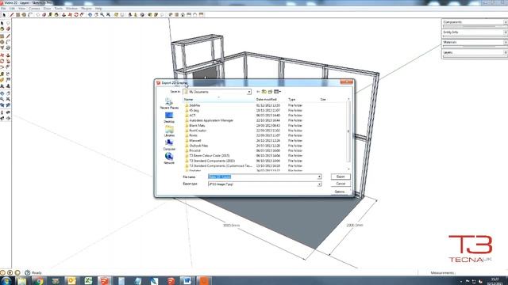Click the Zoom magnifier in top toolbar

tap(102, 15)
